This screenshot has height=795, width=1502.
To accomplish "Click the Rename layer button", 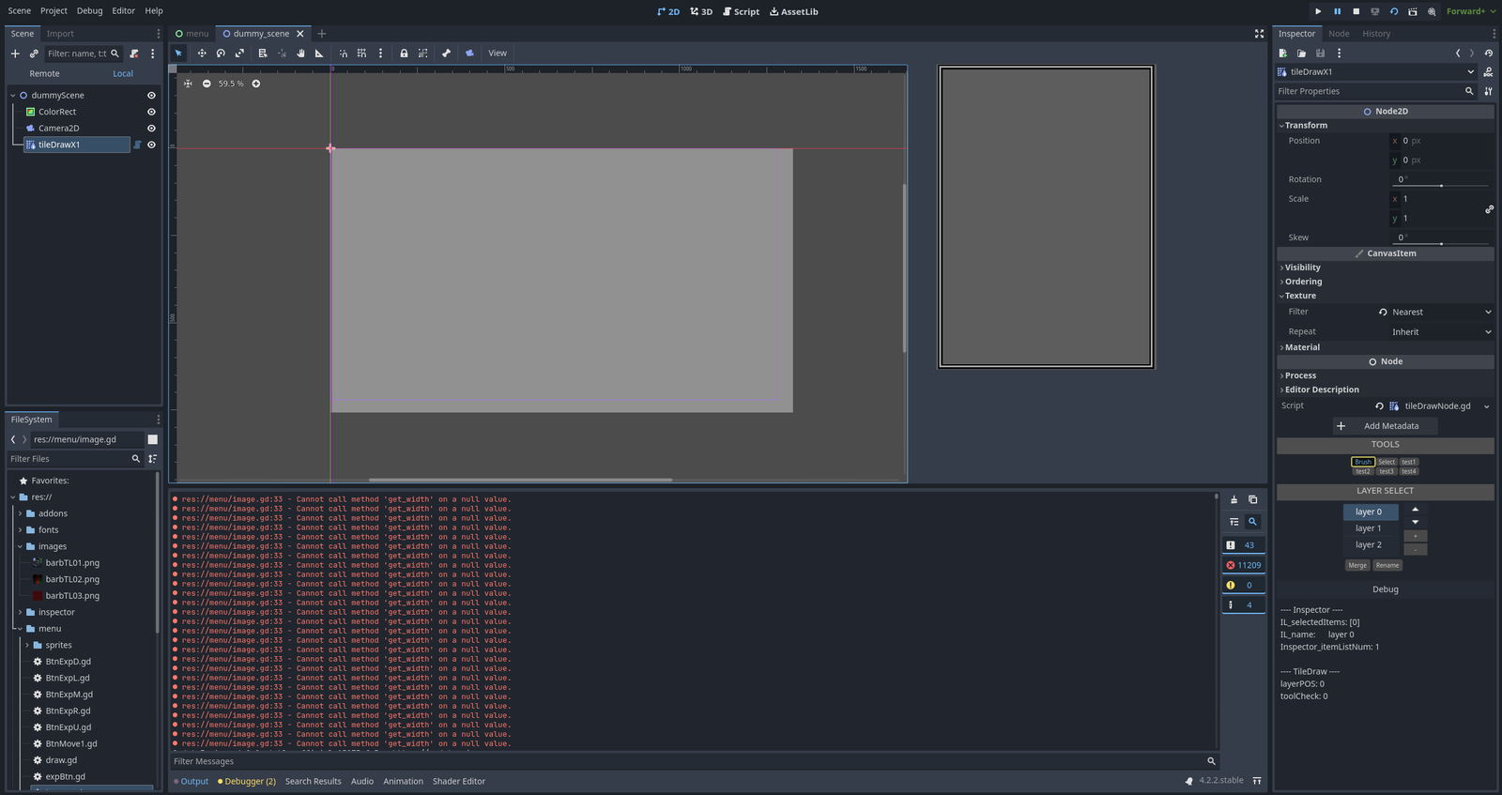I will click(1387, 565).
